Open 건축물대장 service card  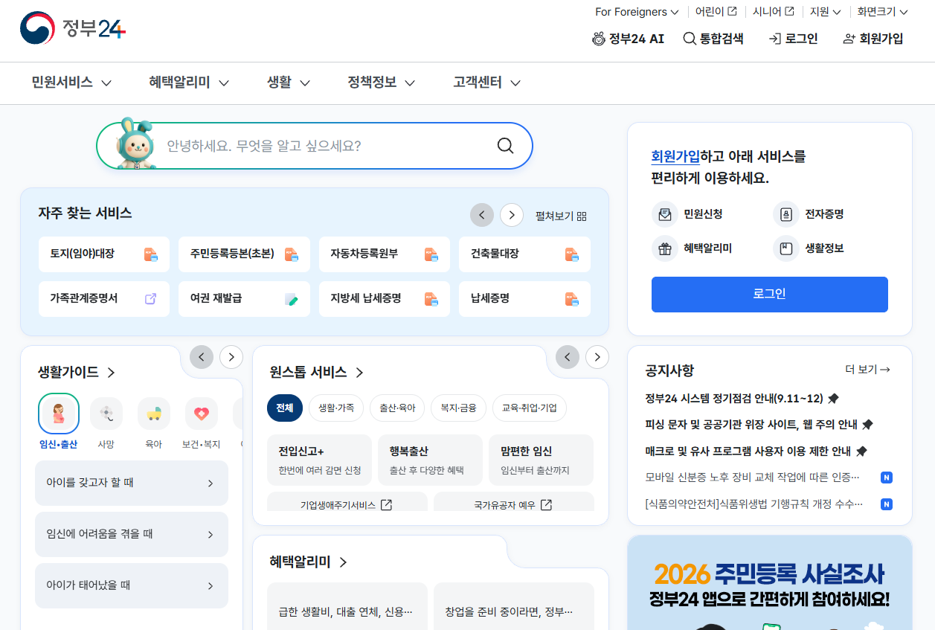click(x=524, y=254)
